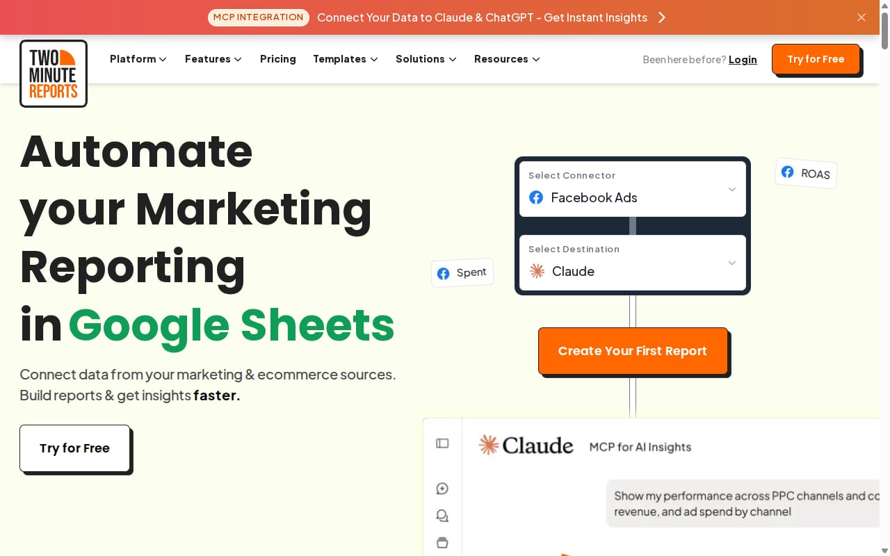The height and width of the screenshot is (556, 890).
Task: Open the Templates dropdown menu
Action: 346,59
